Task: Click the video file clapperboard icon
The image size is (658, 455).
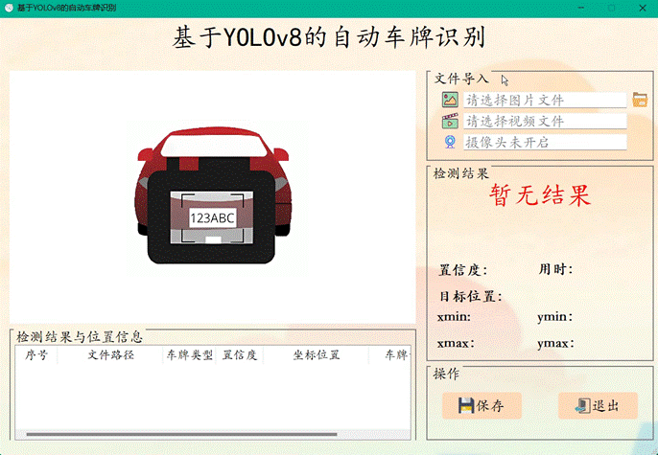Action: (x=450, y=121)
